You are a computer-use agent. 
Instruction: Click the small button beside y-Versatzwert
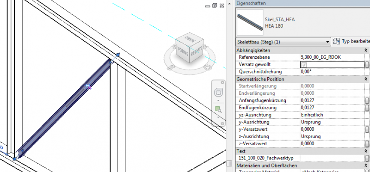(367, 129)
